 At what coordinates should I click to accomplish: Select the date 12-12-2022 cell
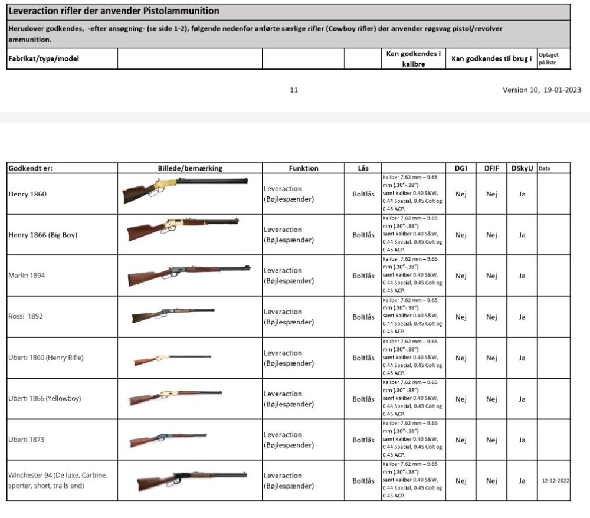click(555, 481)
